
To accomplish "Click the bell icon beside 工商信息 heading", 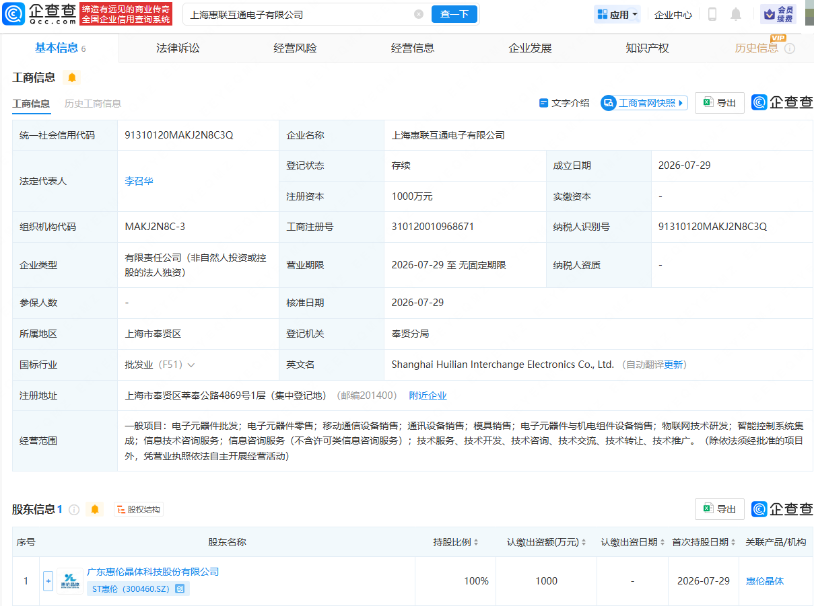I will [72, 77].
